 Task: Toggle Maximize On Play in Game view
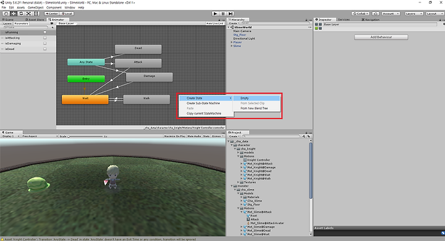174,136
